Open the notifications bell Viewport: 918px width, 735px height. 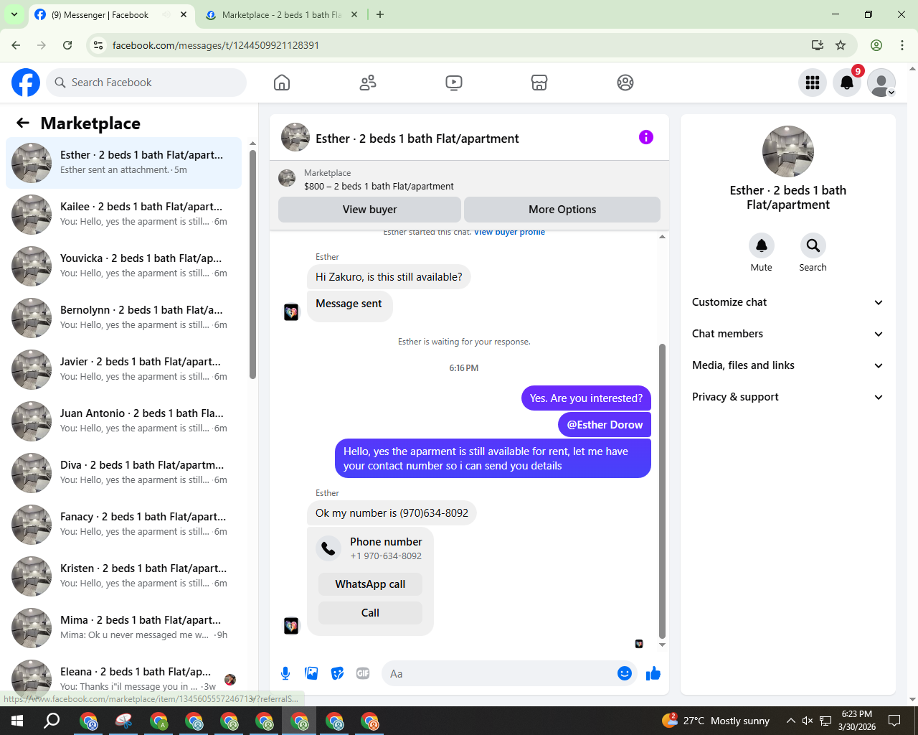(847, 83)
